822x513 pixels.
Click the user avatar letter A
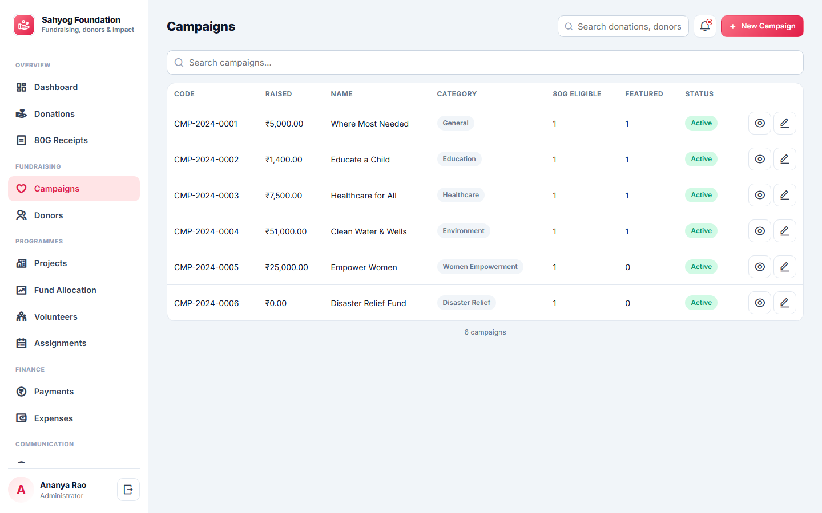click(x=21, y=490)
